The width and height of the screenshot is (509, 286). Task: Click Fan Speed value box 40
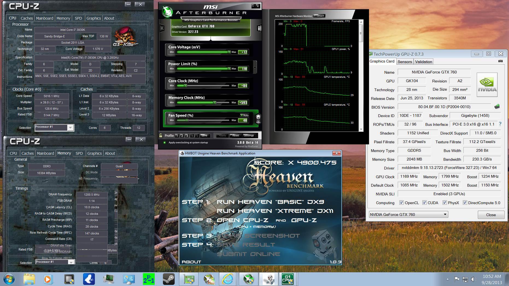tap(243, 120)
